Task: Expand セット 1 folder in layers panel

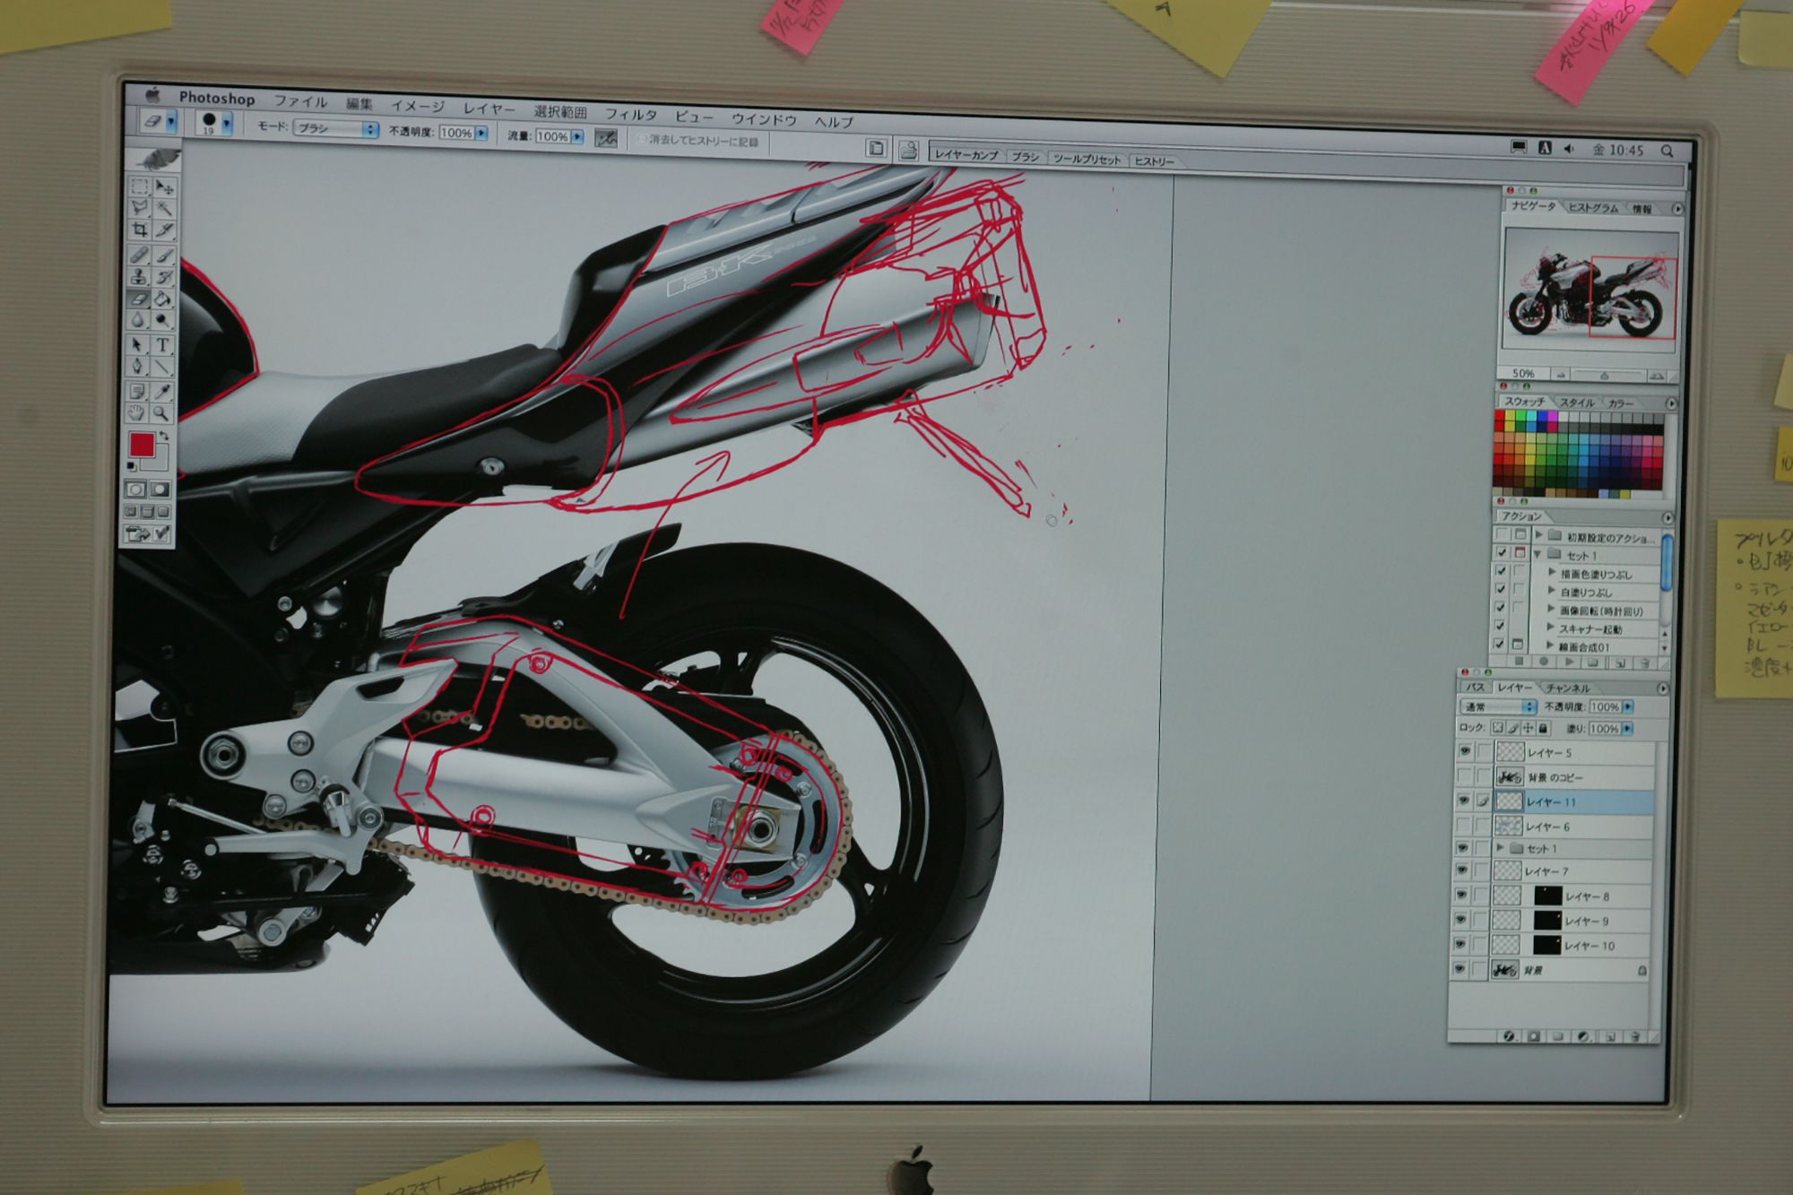Action: [x=1500, y=848]
